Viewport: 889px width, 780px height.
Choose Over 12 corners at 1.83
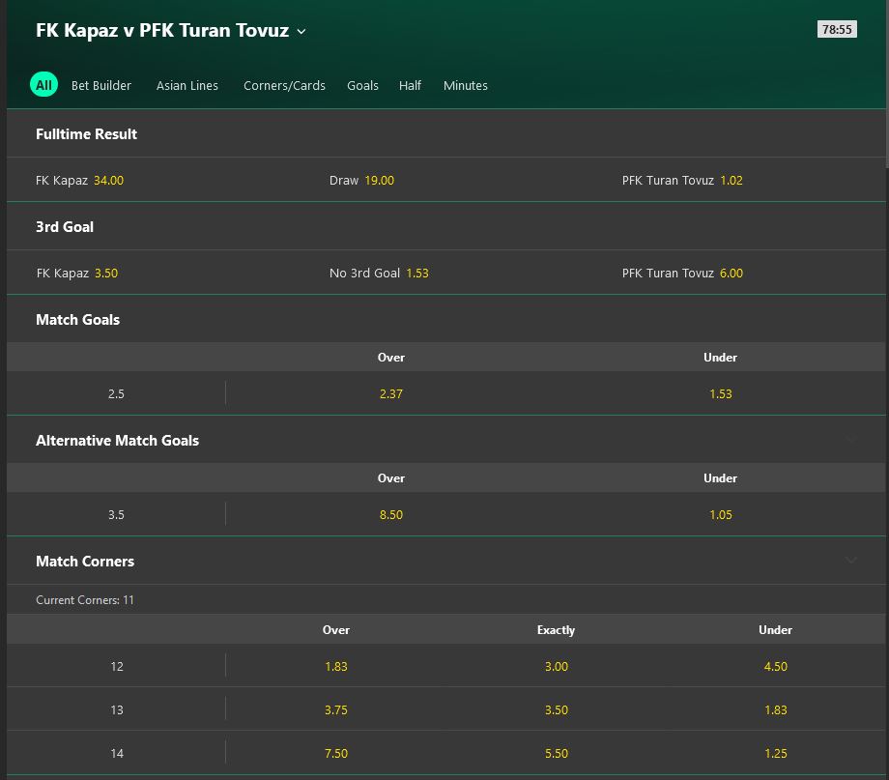click(x=336, y=667)
